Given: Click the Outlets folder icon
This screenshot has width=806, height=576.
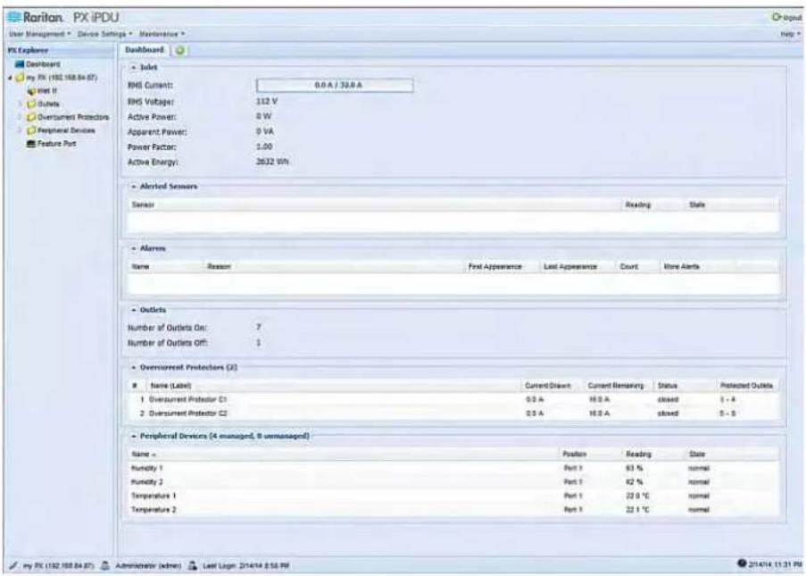Looking at the screenshot, I should [x=31, y=104].
